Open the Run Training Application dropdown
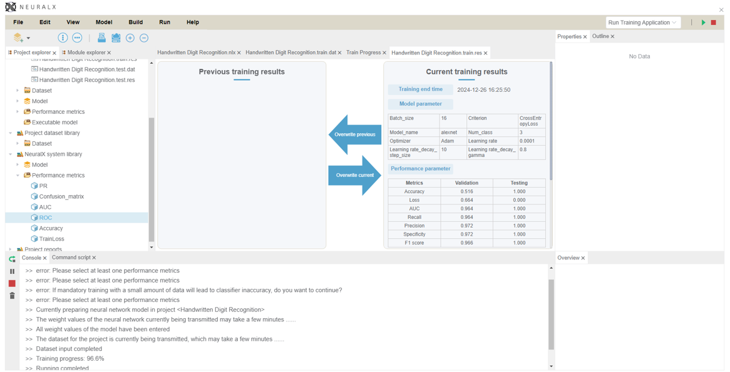This screenshot has height=372, width=730. coord(643,23)
